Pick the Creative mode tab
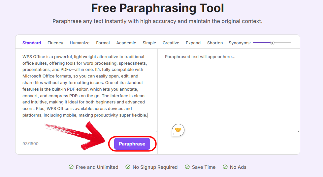The height and width of the screenshot is (177, 323). click(x=171, y=43)
